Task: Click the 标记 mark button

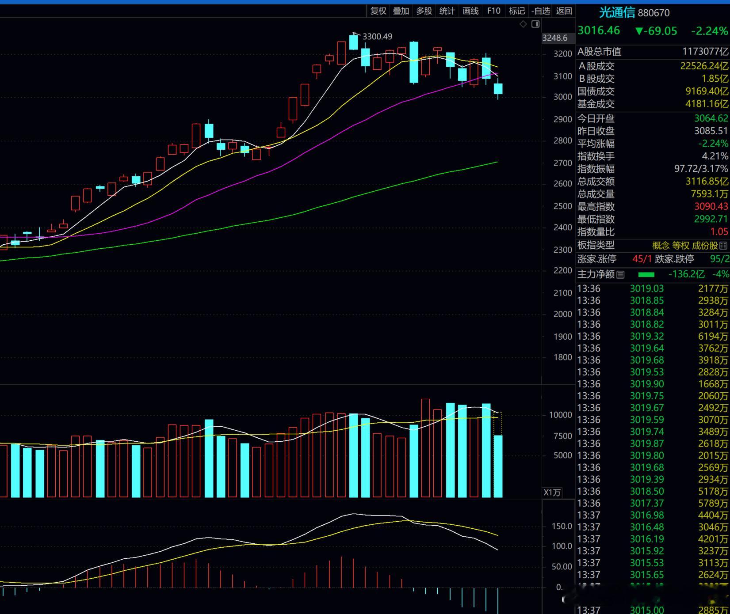Action: tap(517, 11)
